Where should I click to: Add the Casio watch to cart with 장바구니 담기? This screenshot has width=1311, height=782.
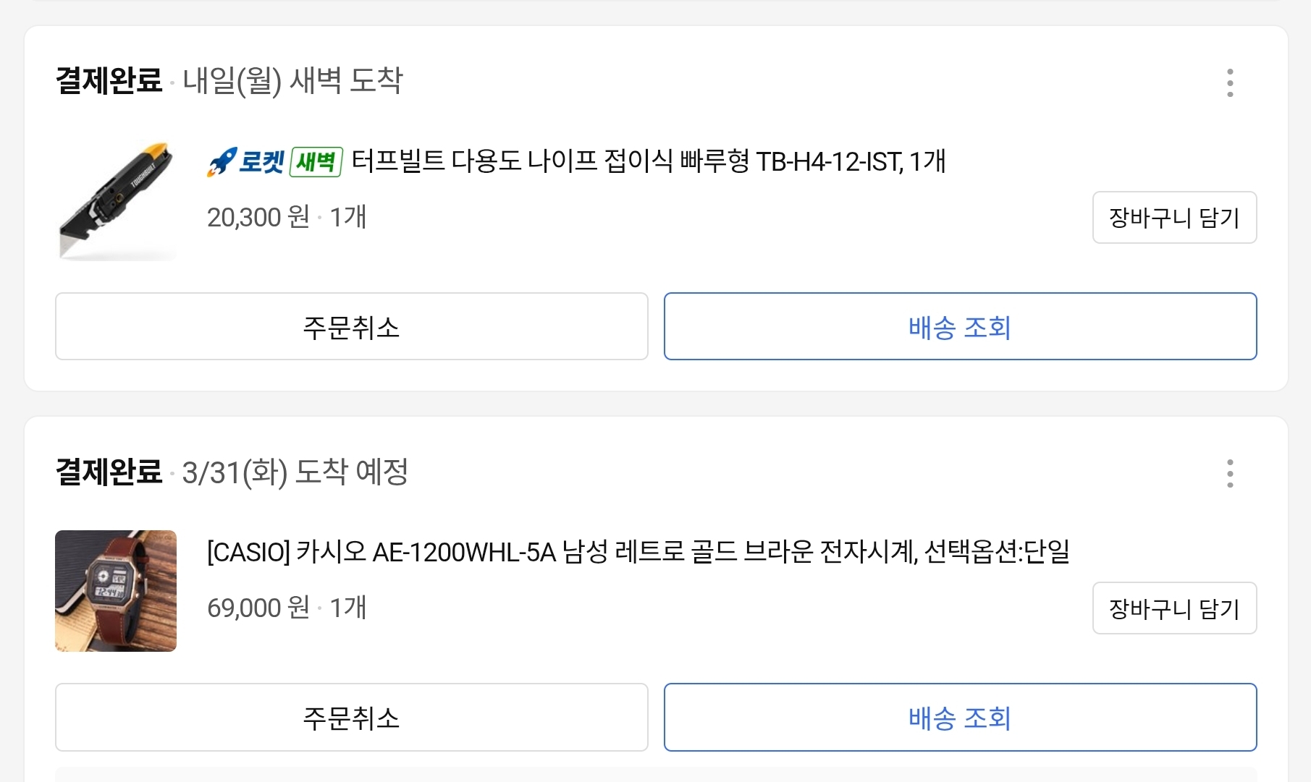coord(1174,608)
